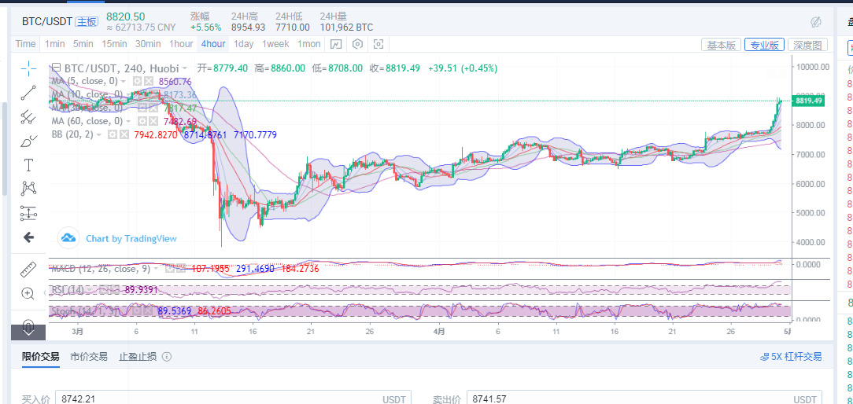Open 5X 杠杆交易 margin trading link
Screen dimensions: 853x404
point(792,358)
